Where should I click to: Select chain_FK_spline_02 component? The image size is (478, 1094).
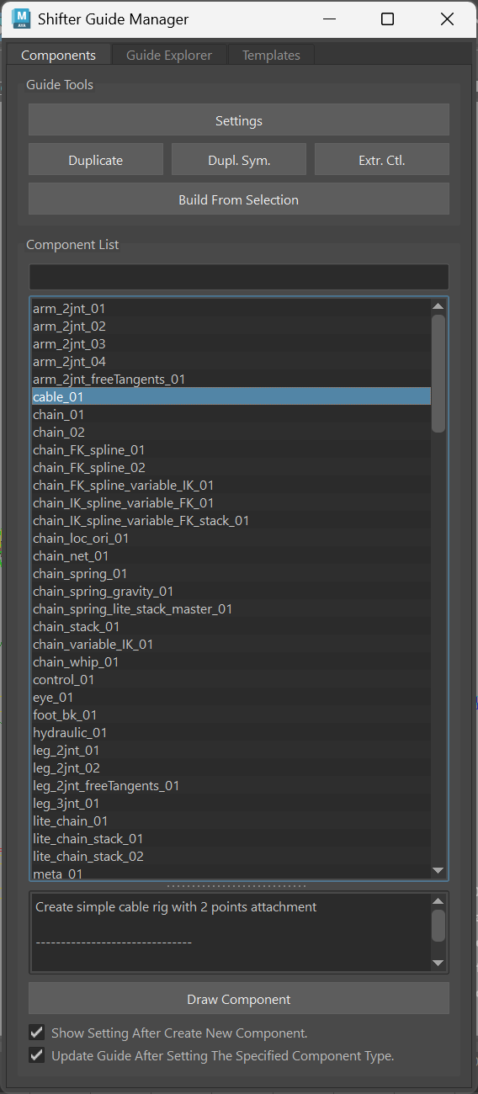(231, 468)
